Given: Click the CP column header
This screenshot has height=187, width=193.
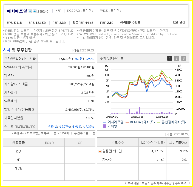Looking at the screenshot, I should [x=80, y=143].
